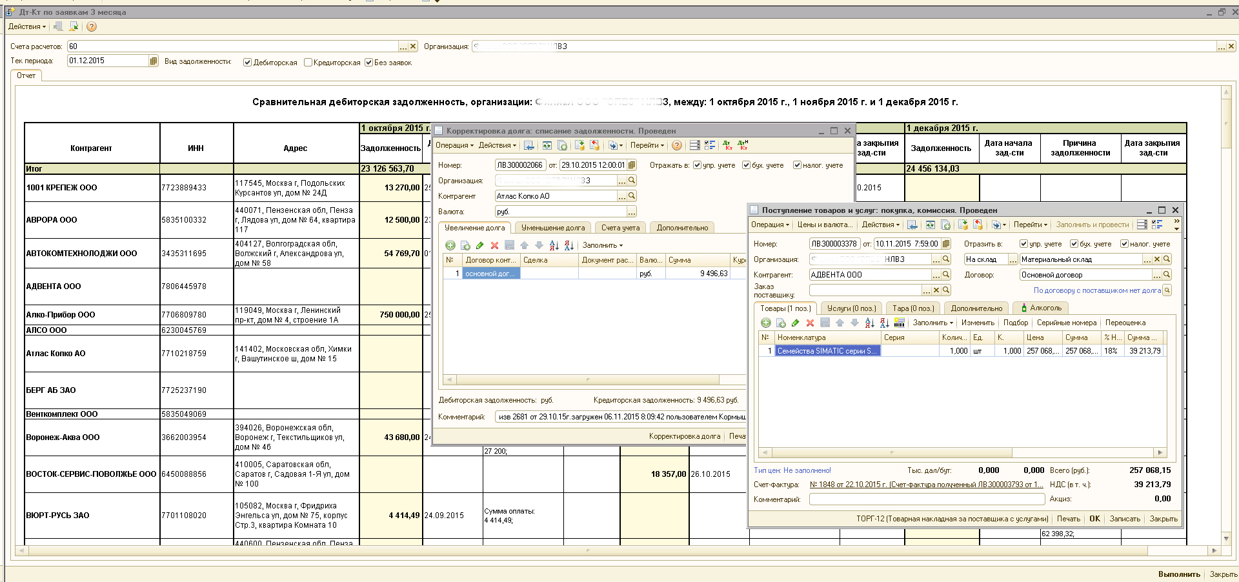Click the Dt/Kt postings icon in Корректировка долга
The image size is (1239, 582).
point(727,145)
